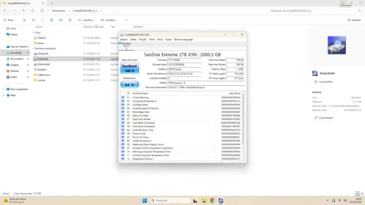Click Compartilhar in the details pane
The width and height of the screenshot is (365, 205).
(324, 82)
